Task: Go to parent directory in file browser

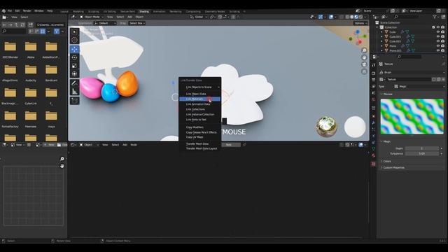Action: (17, 25)
